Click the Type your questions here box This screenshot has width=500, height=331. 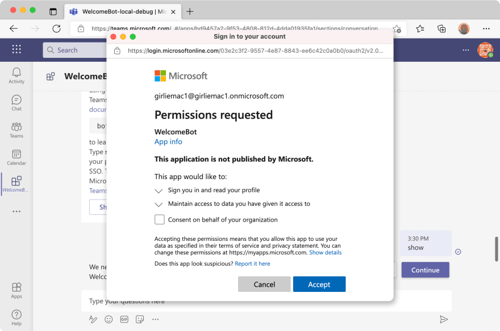266,301
